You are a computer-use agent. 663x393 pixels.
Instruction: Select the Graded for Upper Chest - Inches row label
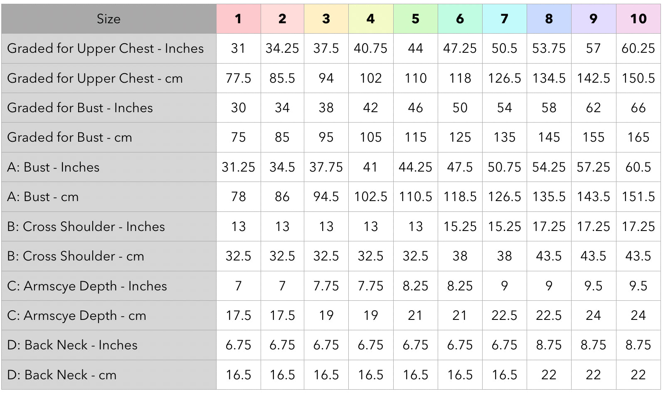106,49
